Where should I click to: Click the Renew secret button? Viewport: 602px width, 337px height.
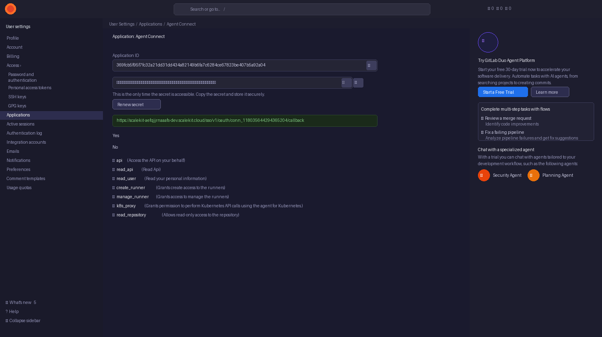coord(136,104)
